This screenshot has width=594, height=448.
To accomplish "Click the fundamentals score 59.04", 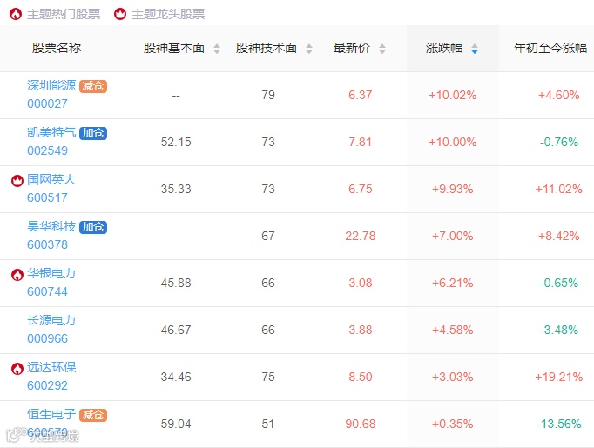I will [x=176, y=424].
